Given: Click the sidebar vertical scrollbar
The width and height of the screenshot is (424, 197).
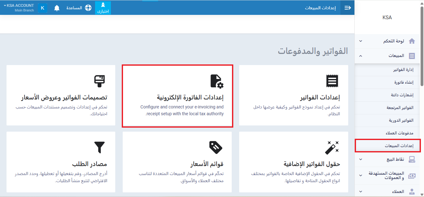Looking at the screenshot, I should coord(422,46).
